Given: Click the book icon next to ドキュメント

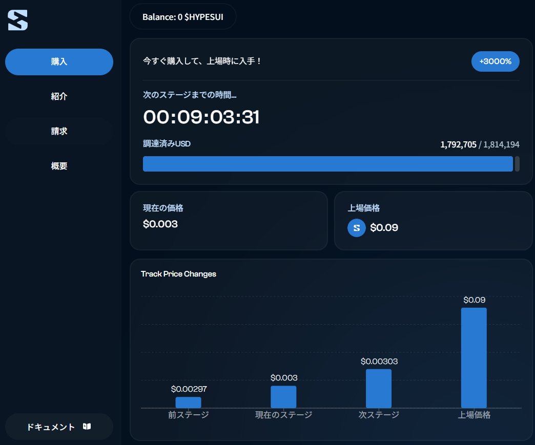Looking at the screenshot, I should click(x=87, y=426).
